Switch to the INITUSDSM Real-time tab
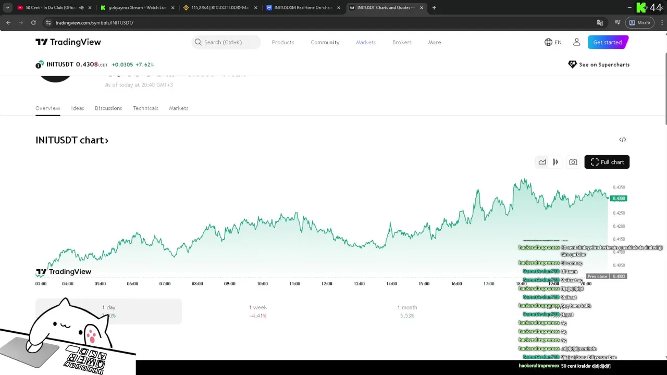Screen dimensions: 667x375 pyautogui.click(x=303, y=8)
